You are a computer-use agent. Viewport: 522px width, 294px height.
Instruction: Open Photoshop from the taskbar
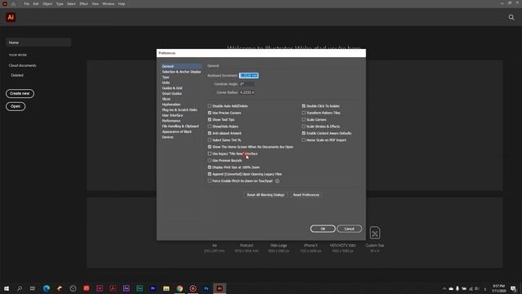click(206, 288)
